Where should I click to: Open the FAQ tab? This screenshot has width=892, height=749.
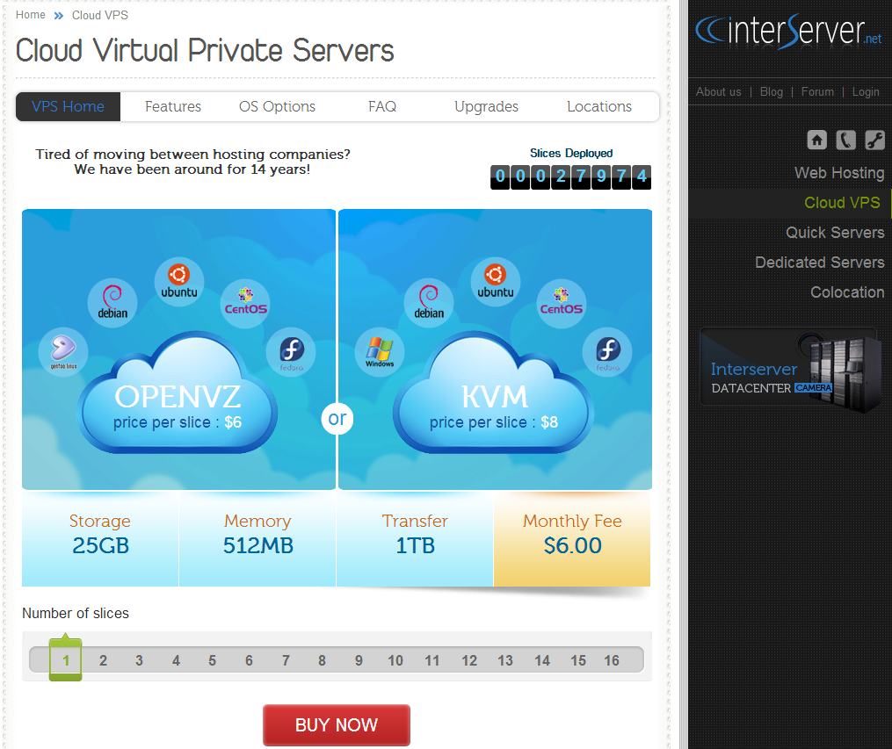(x=382, y=107)
